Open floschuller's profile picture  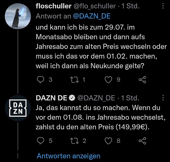pos(18,16)
